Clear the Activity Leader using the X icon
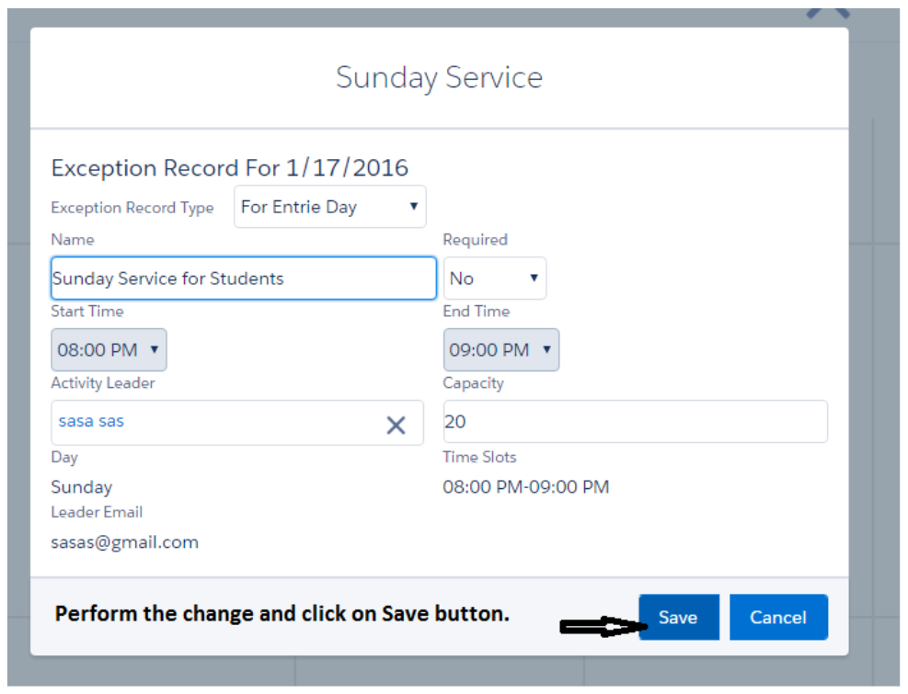 tap(396, 425)
